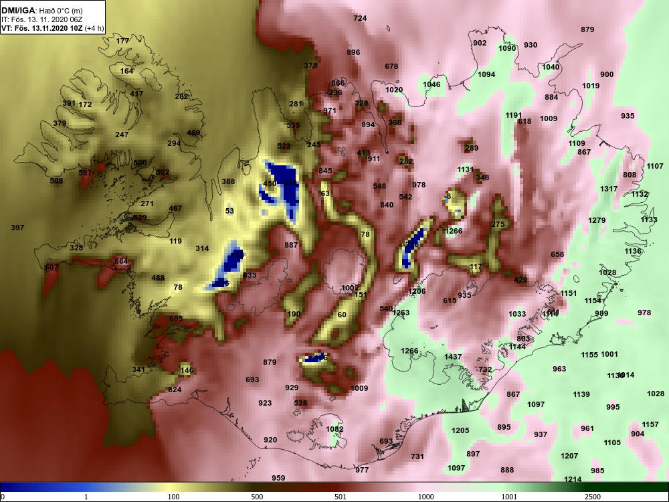Click the color scale label '100'
The image size is (669, 502).
coord(173,497)
